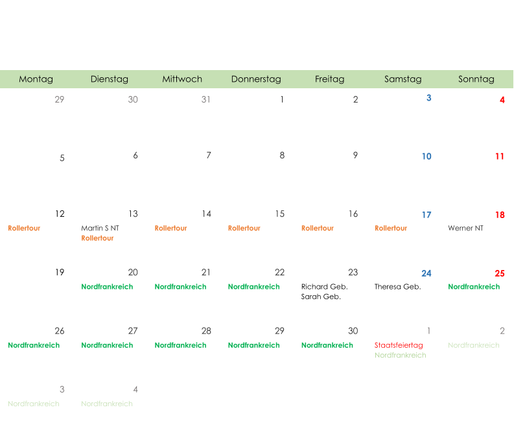Select Nordfrankreich entry under black date 30

click(x=327, y=345)
